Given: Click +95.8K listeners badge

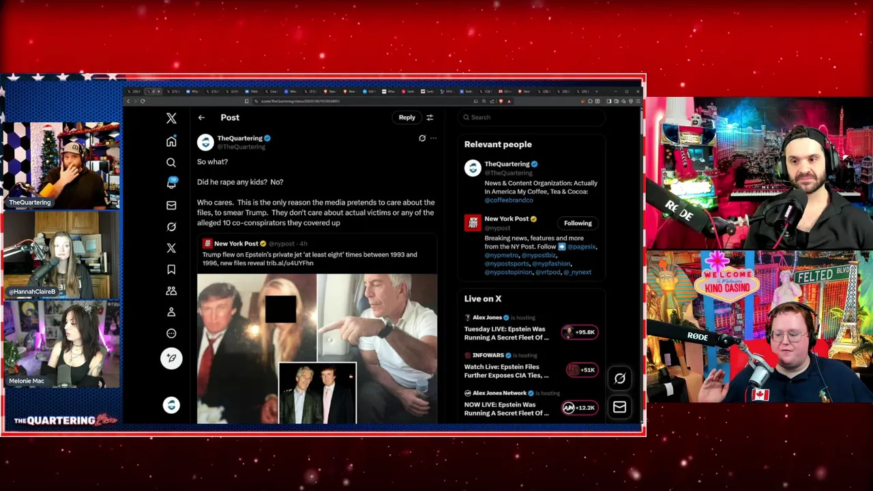Looking at the screenshot, I should point(580,332).
